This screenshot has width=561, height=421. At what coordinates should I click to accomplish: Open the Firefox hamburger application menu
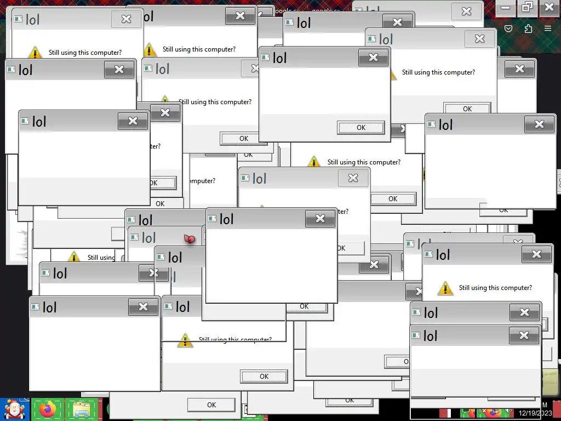coord(548,29)
